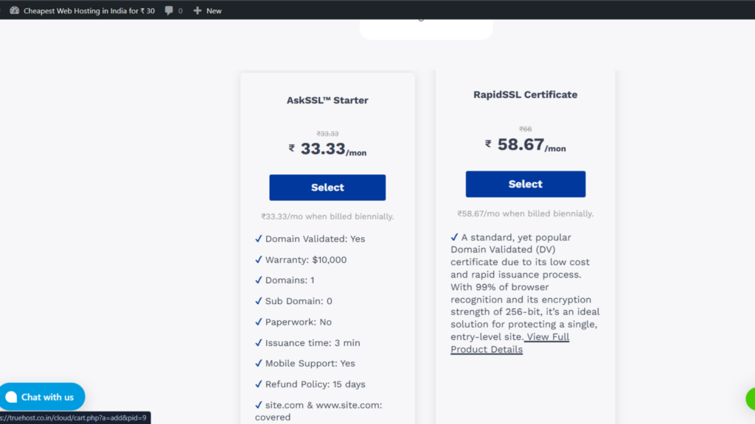Click the checkmark beside Warranty: $10,000

259,260
